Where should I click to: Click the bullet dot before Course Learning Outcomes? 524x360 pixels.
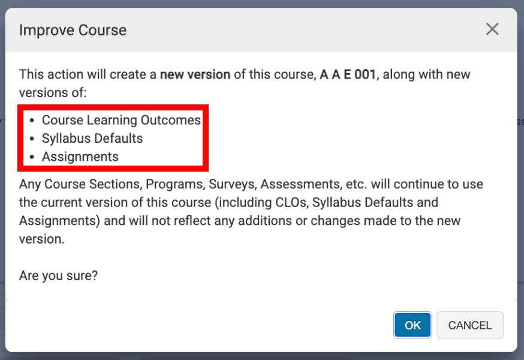(x=32, y=121)
